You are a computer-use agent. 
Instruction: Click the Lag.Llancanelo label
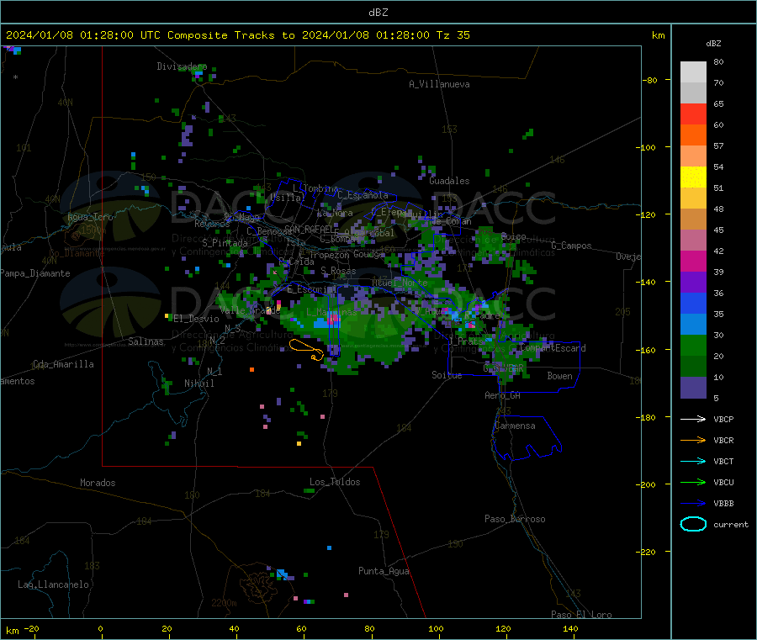[x=53, y=584]
